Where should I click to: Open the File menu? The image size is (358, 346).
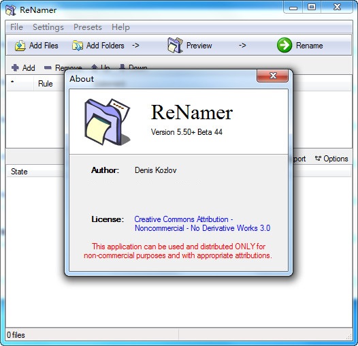click(x=16, y=27)
